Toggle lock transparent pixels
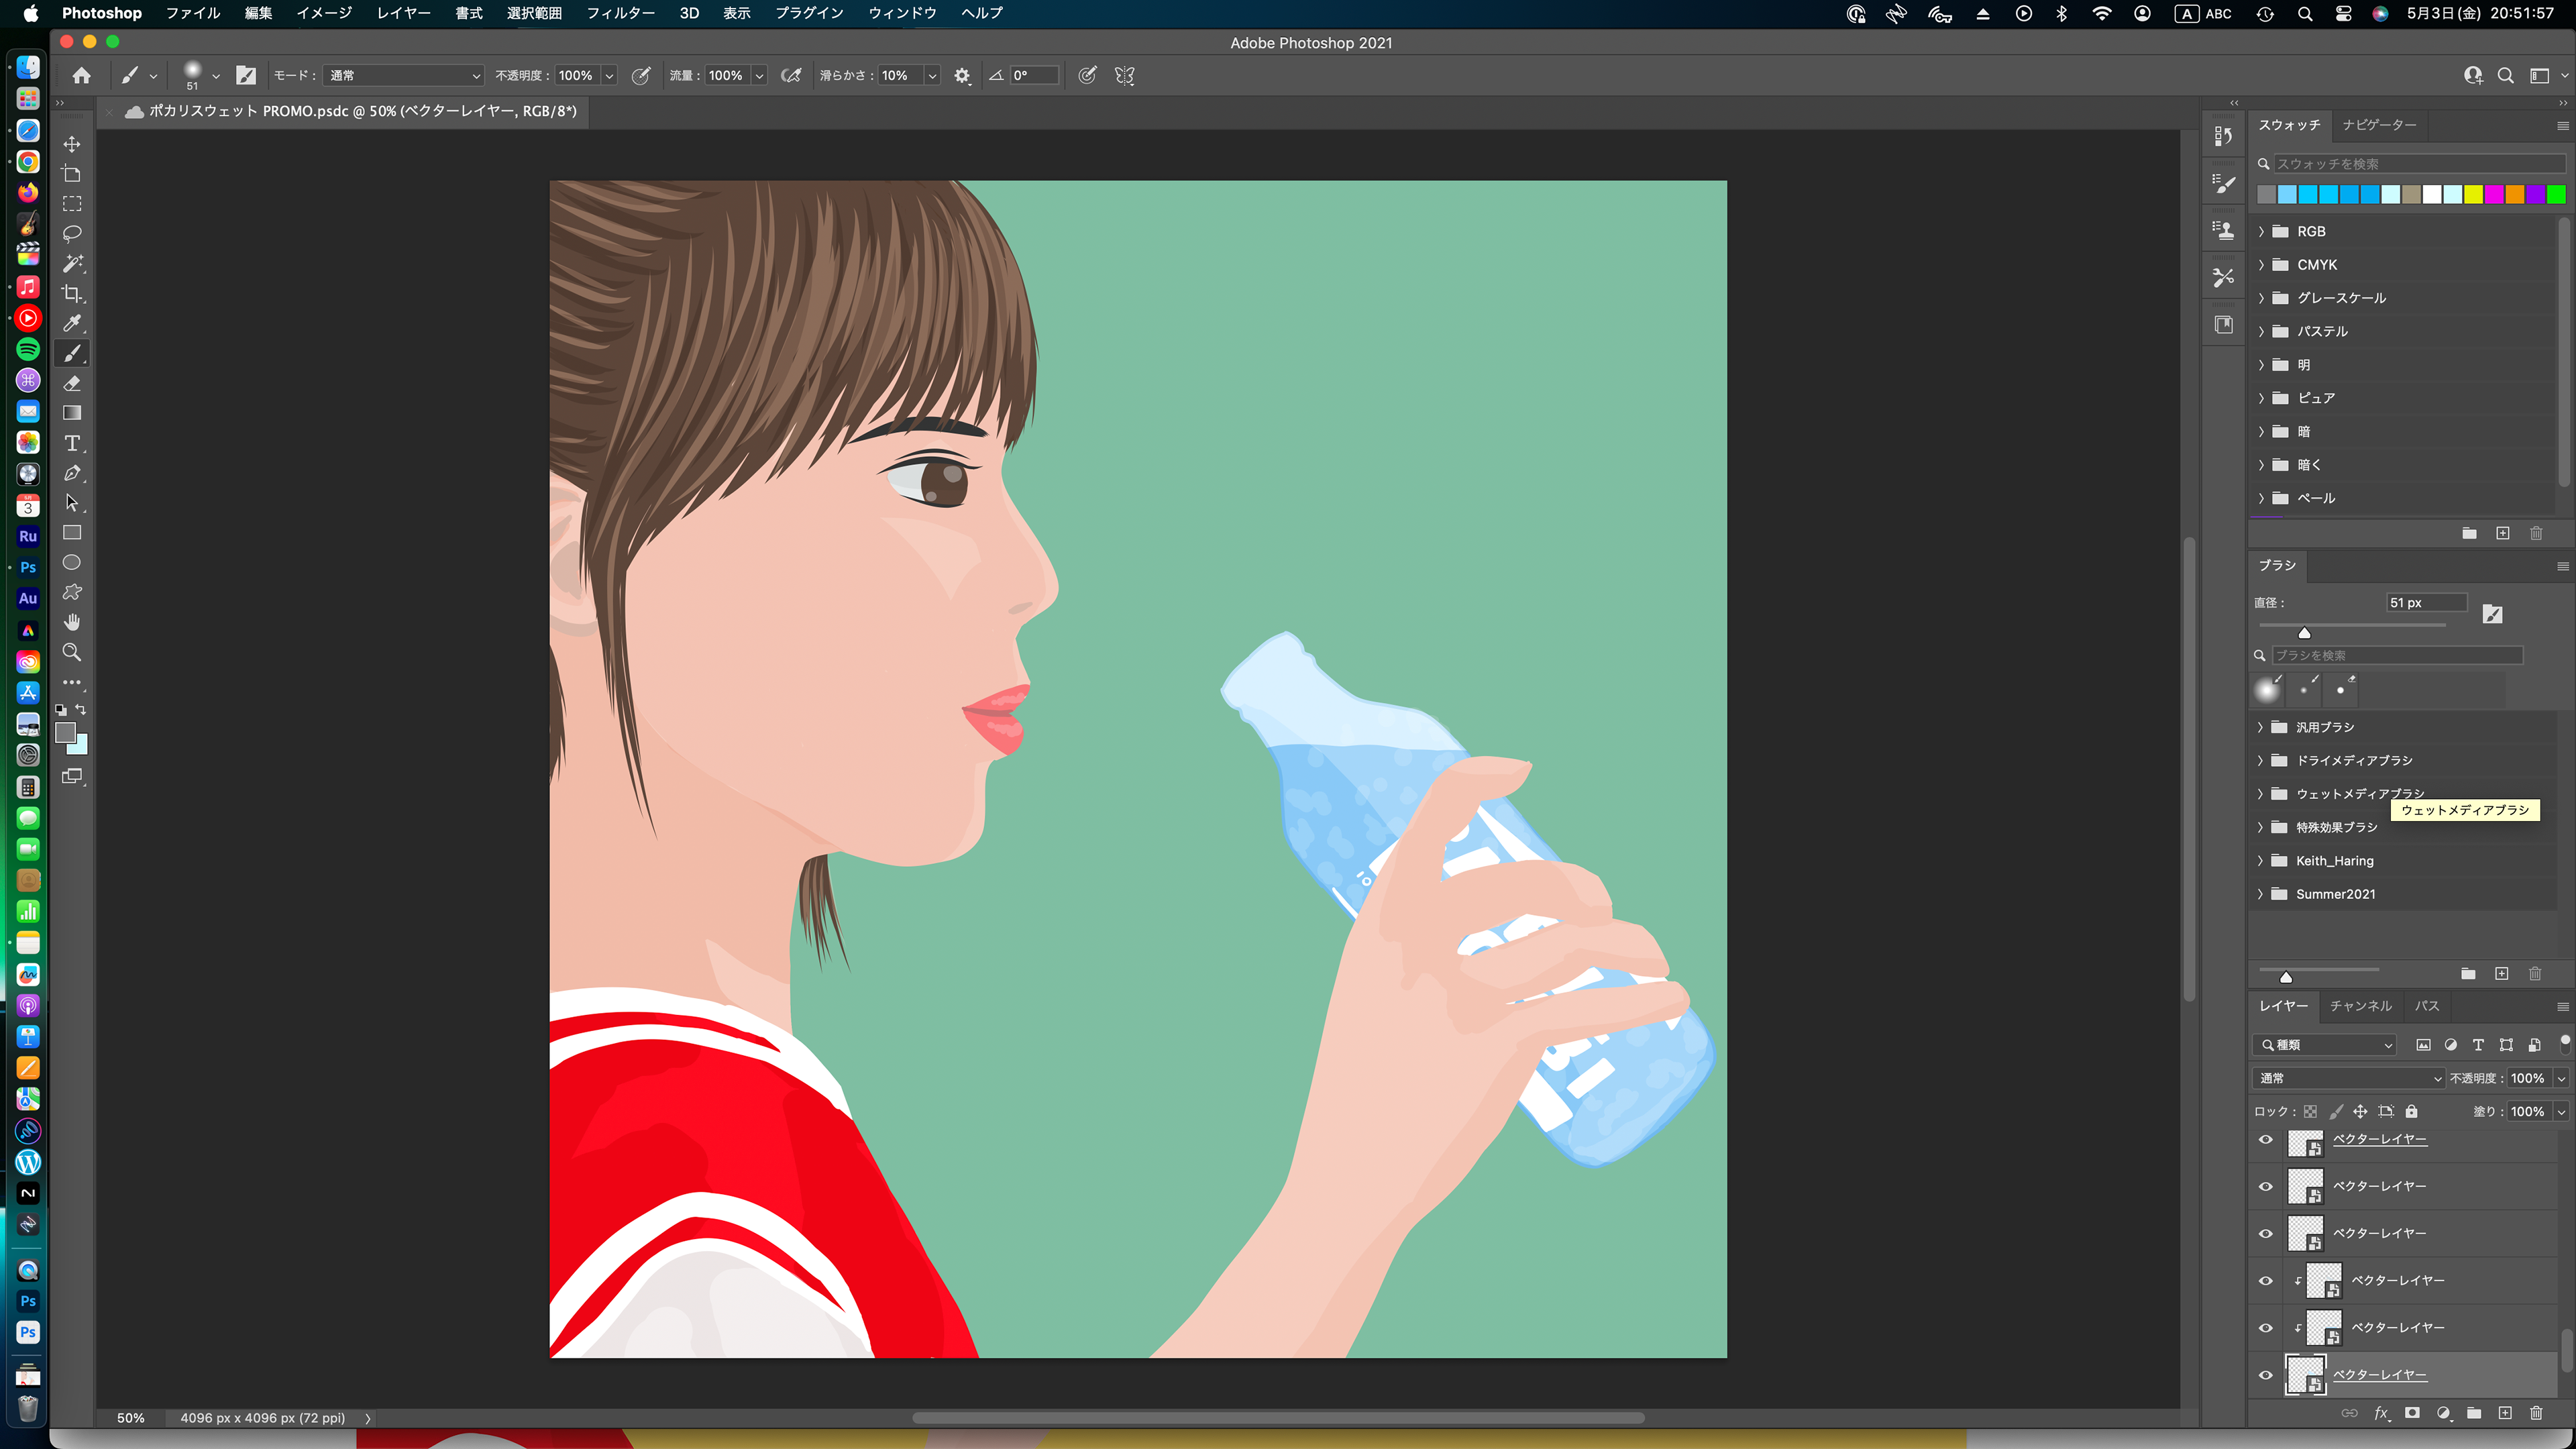This screenshot has height=1449, width=2576. tap(2310, 1111)
